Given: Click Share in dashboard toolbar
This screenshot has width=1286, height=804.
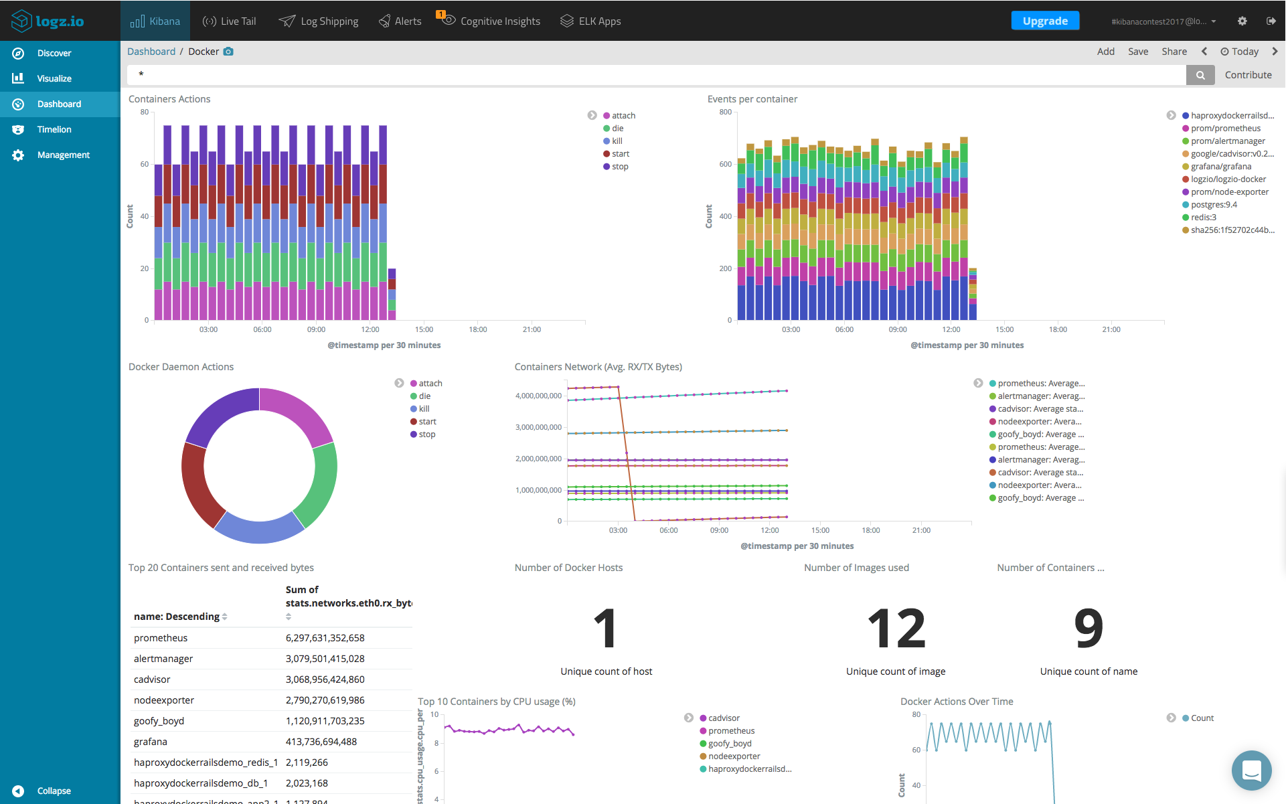Looking at the screenshot, I should 1174,52.
